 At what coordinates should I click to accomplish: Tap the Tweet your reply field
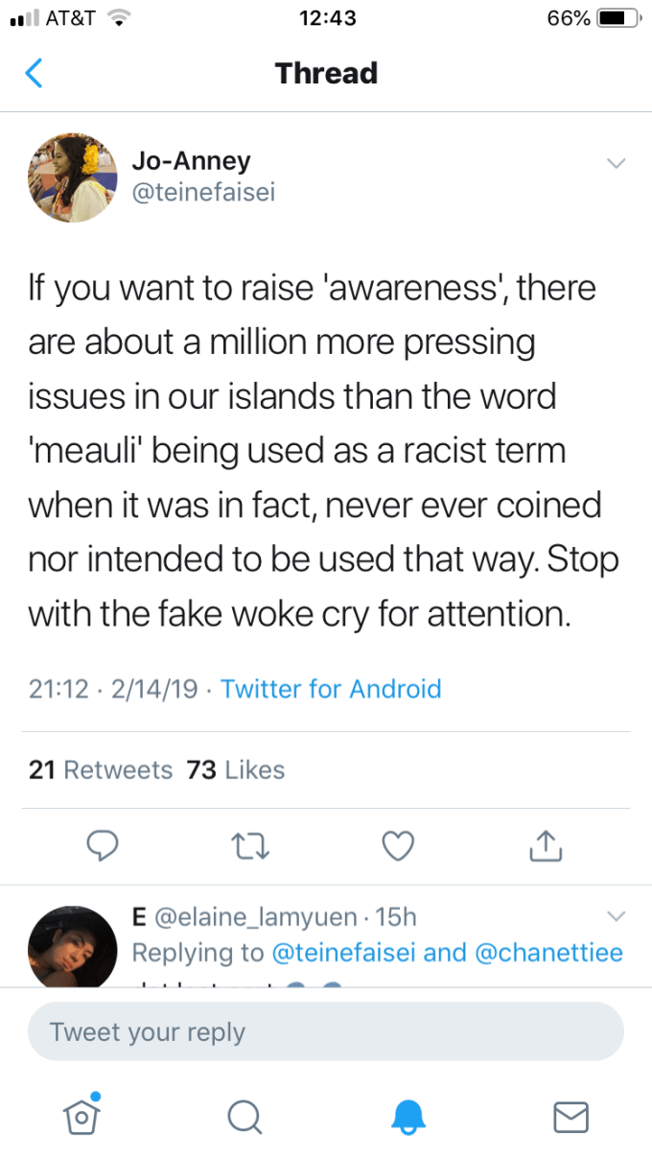326,1032
